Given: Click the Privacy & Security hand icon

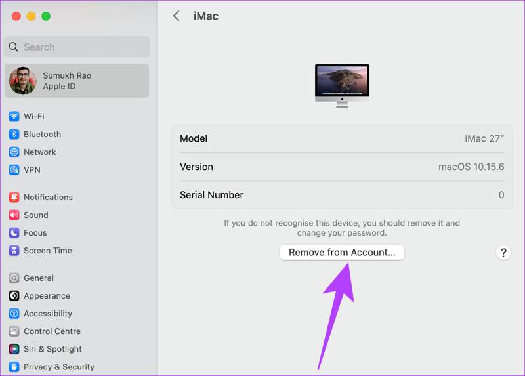Looking at the screenshot, I should [x=14, y=366].
